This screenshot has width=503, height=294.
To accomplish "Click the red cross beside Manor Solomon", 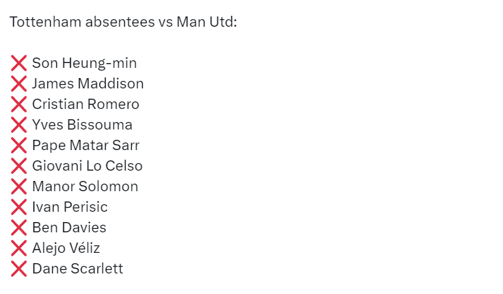I will (x=19, y=186).
